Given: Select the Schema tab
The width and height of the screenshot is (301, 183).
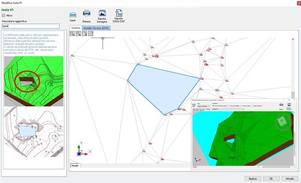Looking at the screenshot, I should pos(75,28).
